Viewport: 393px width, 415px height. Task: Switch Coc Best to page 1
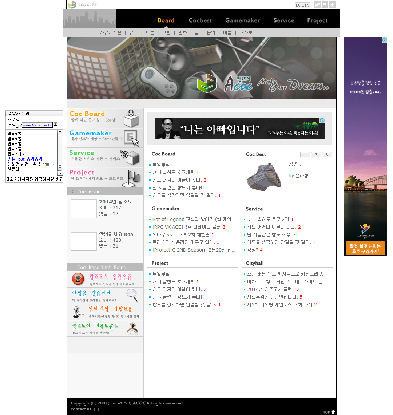[305, 155]
